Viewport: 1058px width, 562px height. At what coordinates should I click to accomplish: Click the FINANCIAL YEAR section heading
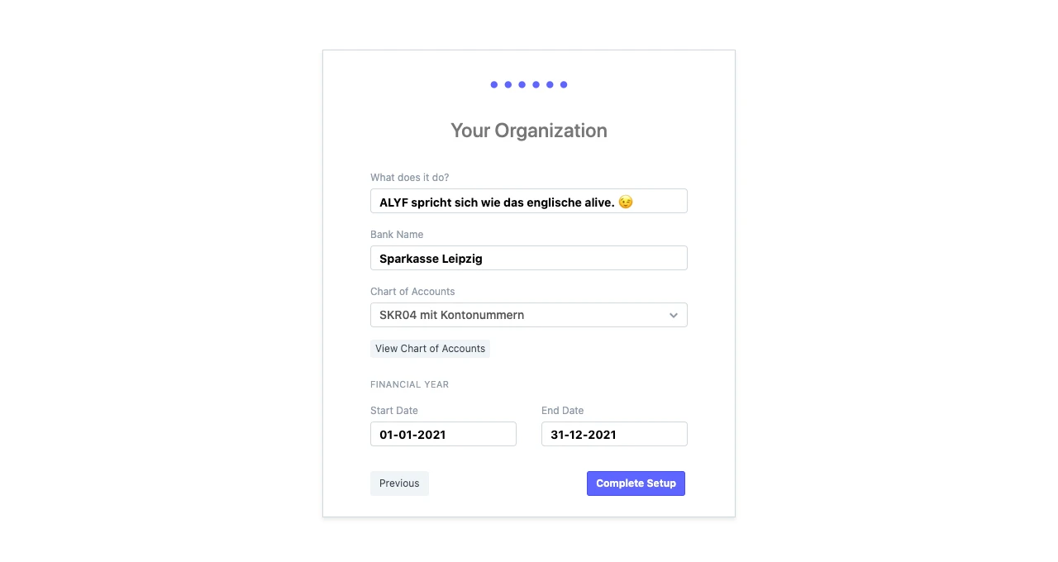(410, 384)
